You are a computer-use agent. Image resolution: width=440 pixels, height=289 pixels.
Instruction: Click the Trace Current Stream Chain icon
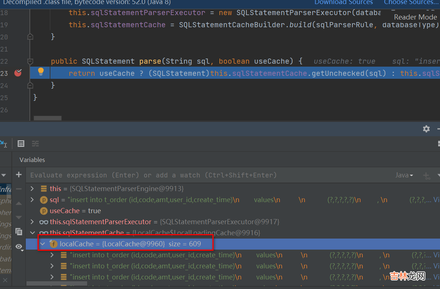[35, 144]
